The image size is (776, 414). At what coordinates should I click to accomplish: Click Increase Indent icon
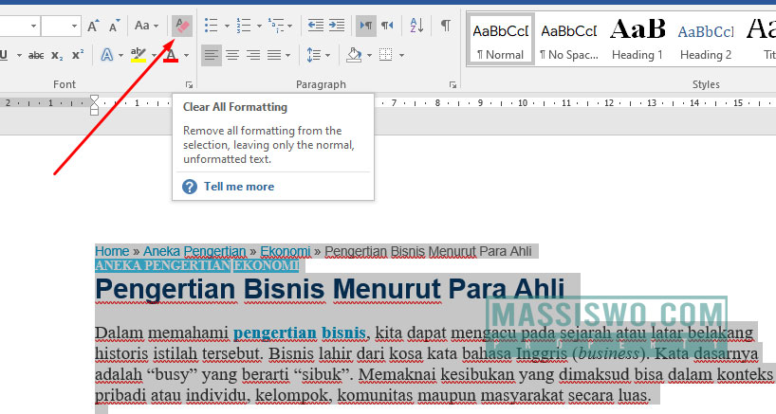point(337,26)
